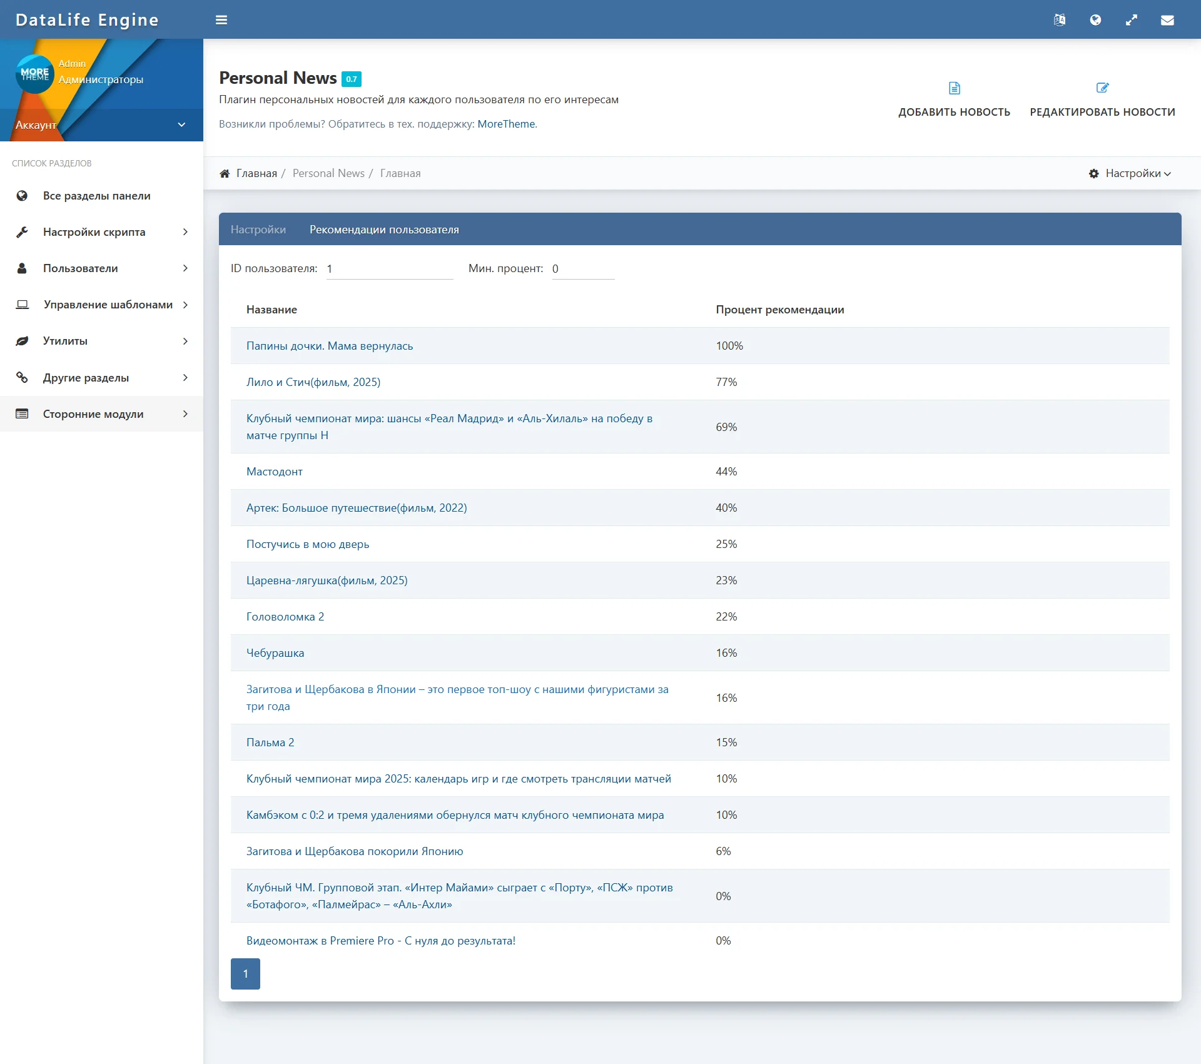This screenshot has height=1064, width=1201.
Task: Select Рекомендации пользователя tab
Action: 383,230
